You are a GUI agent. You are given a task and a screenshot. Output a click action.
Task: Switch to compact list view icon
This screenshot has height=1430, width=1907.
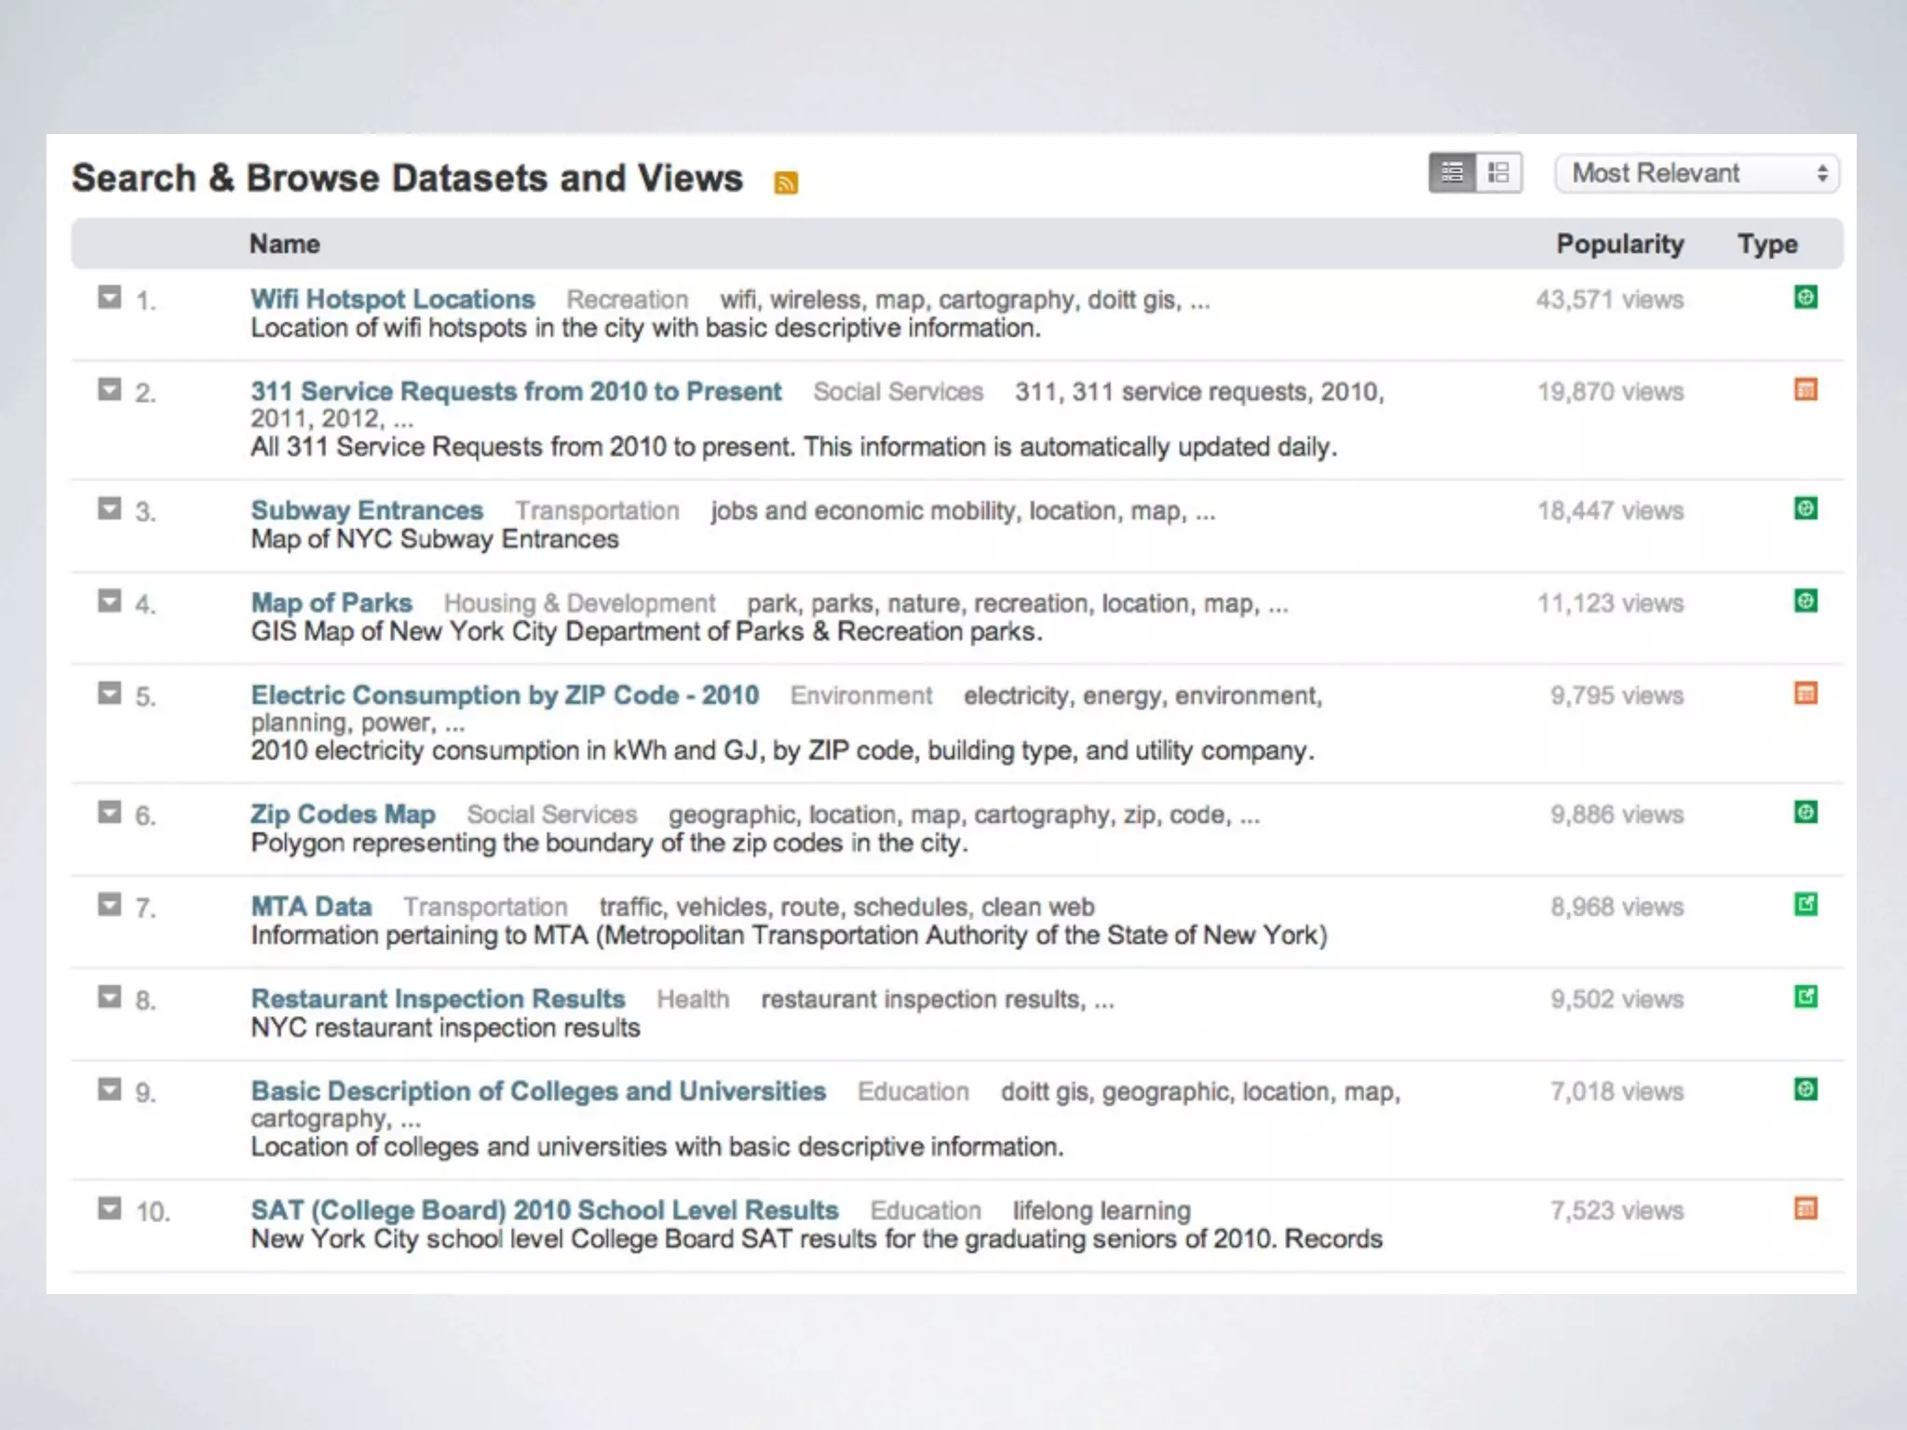click(x=1453, y=173)
